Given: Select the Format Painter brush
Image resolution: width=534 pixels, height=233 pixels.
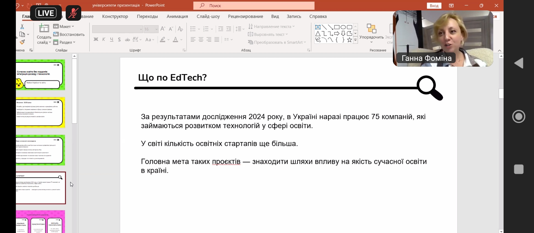Looking at the screenshot, I should [22, 42].
